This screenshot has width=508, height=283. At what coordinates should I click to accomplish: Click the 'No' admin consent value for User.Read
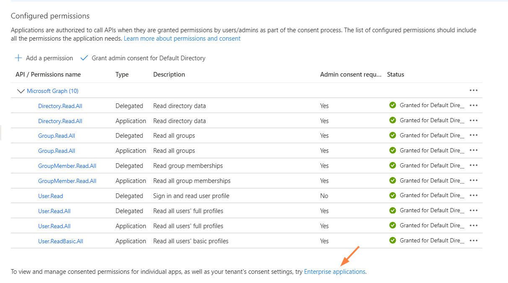324,196
